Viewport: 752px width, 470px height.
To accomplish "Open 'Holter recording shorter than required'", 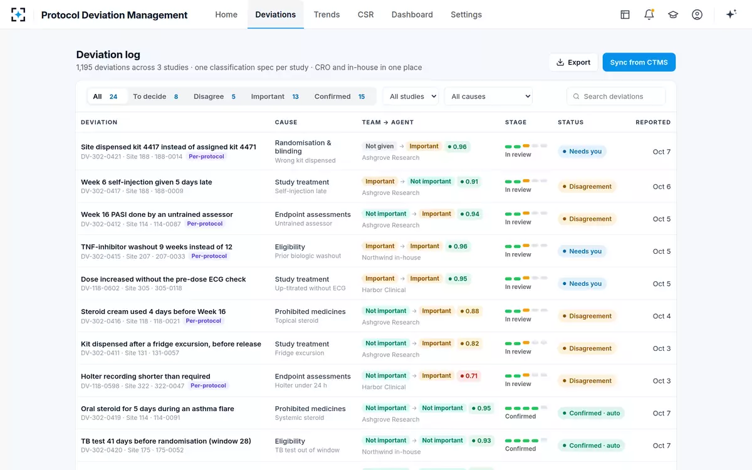I will tap(145, 377).
